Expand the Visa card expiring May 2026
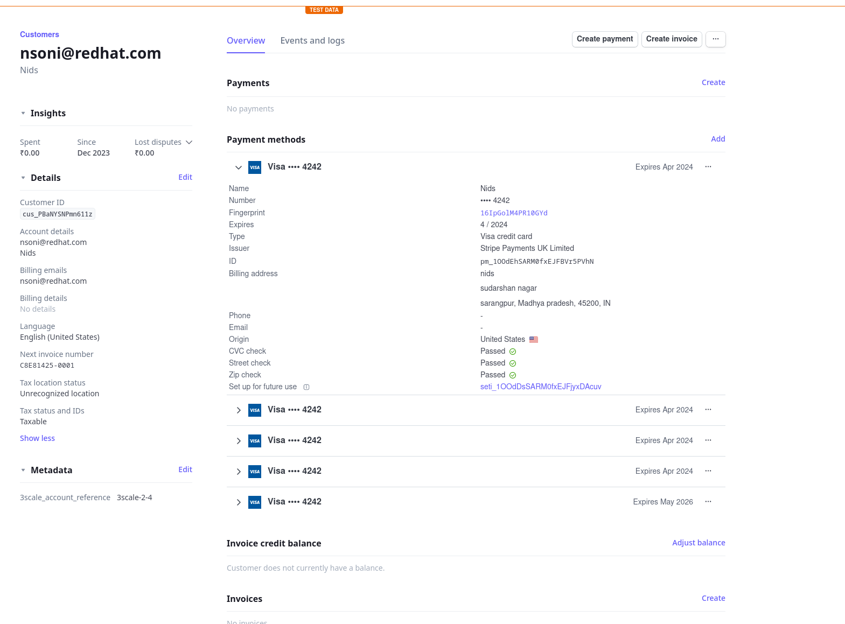 coord(239,502)
